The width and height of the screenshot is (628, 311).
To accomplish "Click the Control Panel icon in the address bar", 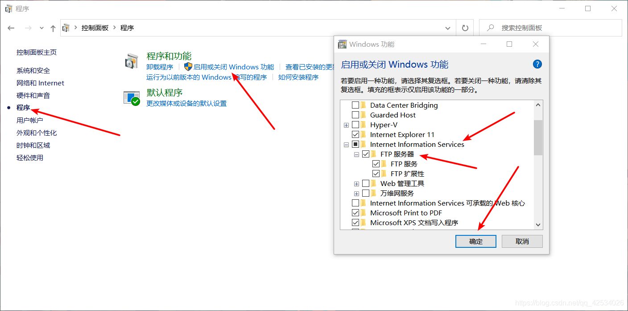I will pyautogui.click(x=66, y=28).
